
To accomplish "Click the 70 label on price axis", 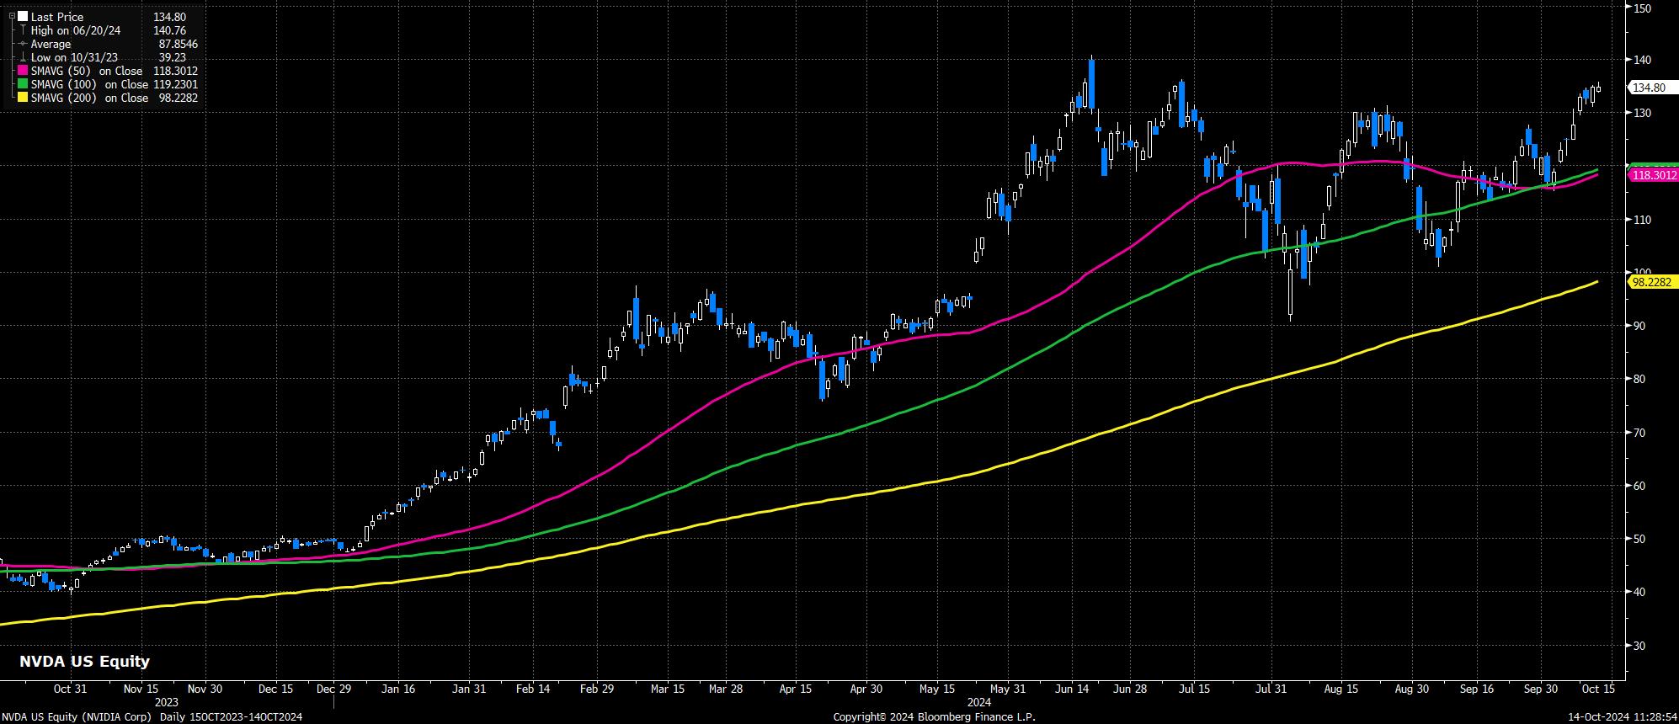I will pos(1639,433).
